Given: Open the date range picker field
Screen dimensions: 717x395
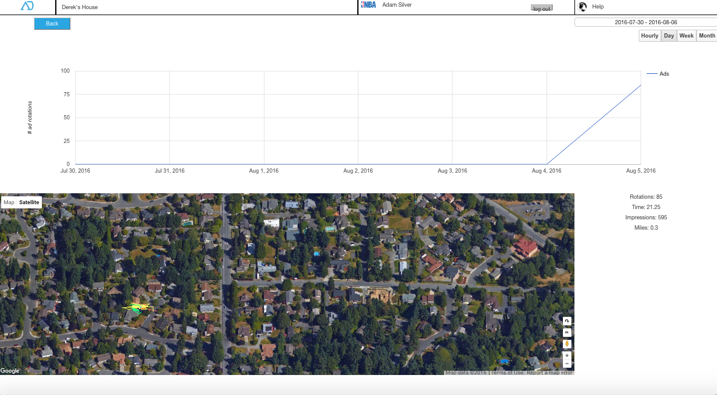Looking at the screenshot, I should [x=645, y=22].
